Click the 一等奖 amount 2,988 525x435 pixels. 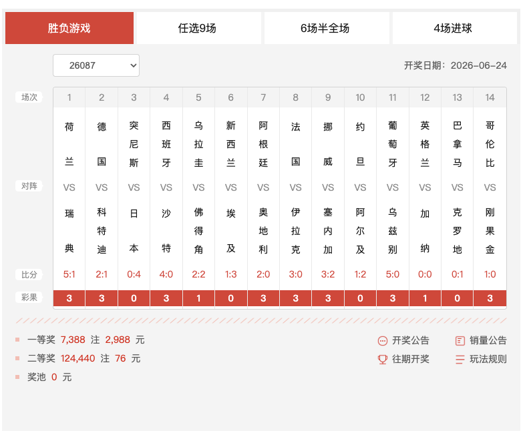pos(118,340)
